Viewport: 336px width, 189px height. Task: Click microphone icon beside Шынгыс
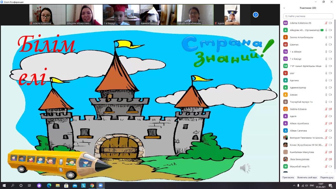pyautogui.click(x=326, y=45)
